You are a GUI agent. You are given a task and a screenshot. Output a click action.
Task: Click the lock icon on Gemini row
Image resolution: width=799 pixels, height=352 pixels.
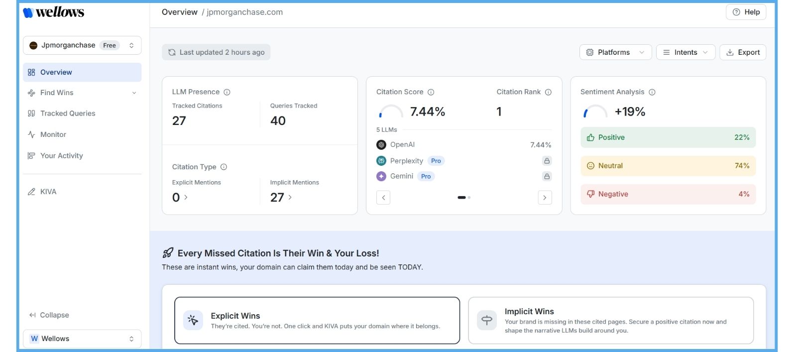point(547,176)
